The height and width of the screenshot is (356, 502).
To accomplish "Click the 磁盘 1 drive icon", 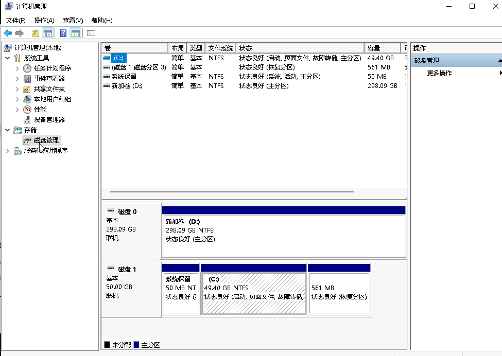I will (111, 268).
